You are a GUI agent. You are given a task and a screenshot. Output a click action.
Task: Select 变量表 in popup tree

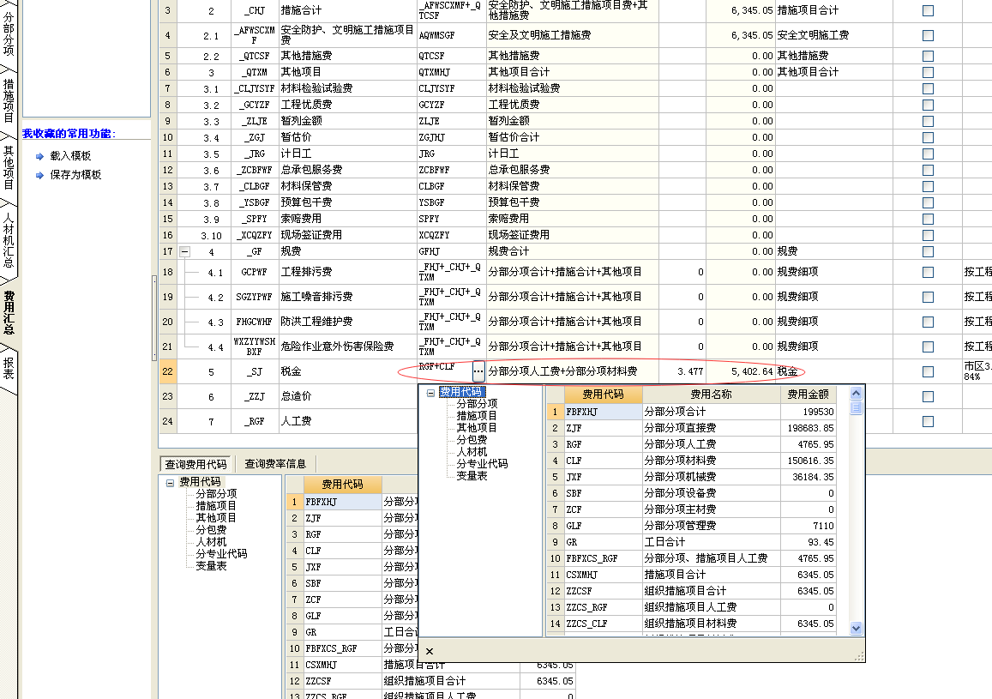tap(472, 476)
